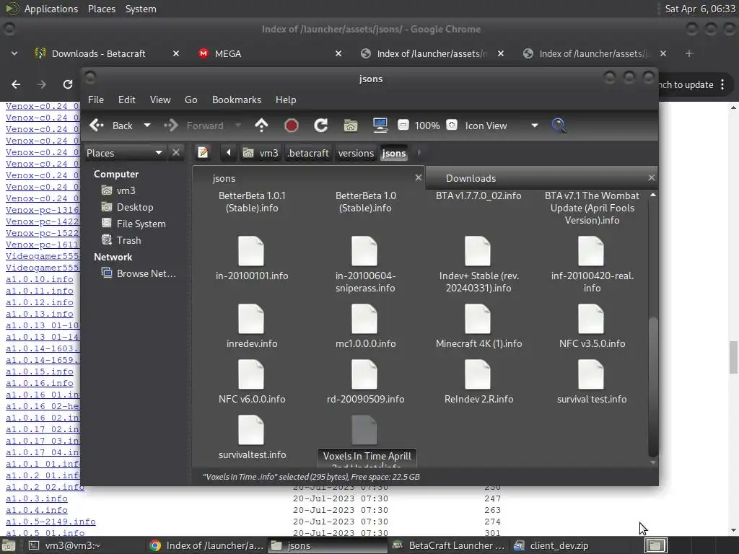Select Indev+ Stable (rev. 20240331).info icon
739x554 pixels.
(x=478, y=250)
